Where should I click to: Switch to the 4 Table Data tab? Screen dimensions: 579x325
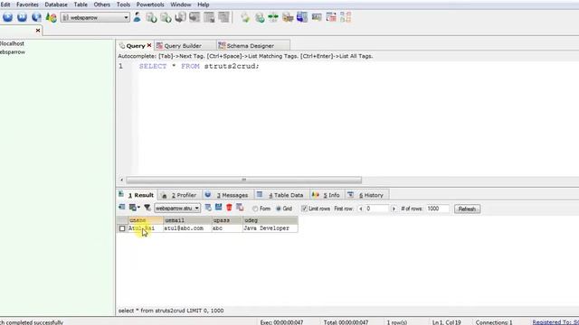[x=280, y=195]
